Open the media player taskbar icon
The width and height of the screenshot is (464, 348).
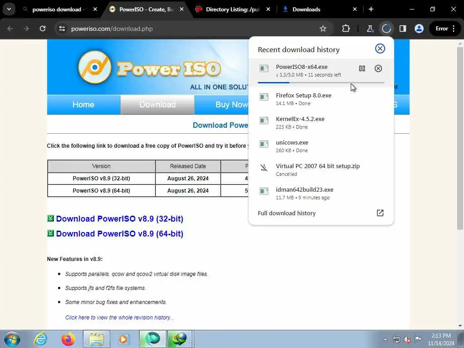pos(124,339)
